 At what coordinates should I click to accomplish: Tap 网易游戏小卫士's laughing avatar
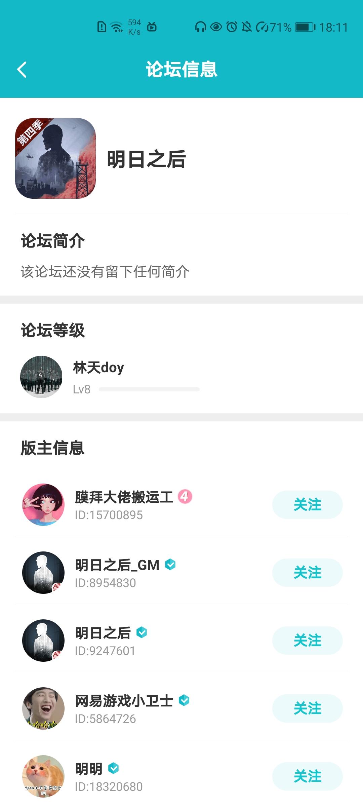click(43, 708)
